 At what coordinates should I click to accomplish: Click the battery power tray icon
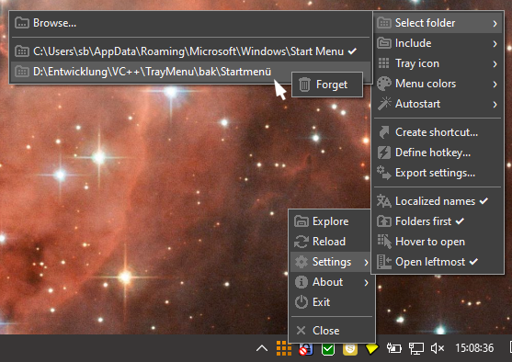click(x=393, y=348)
